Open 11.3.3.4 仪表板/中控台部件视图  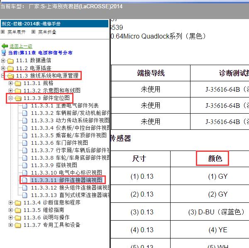[71, 128]
